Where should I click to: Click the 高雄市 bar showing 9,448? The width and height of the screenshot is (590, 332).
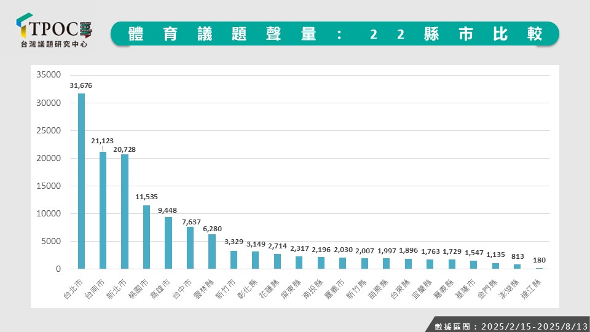pos(168,242)
